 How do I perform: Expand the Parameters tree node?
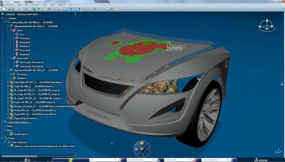click(x=11, y=74)
